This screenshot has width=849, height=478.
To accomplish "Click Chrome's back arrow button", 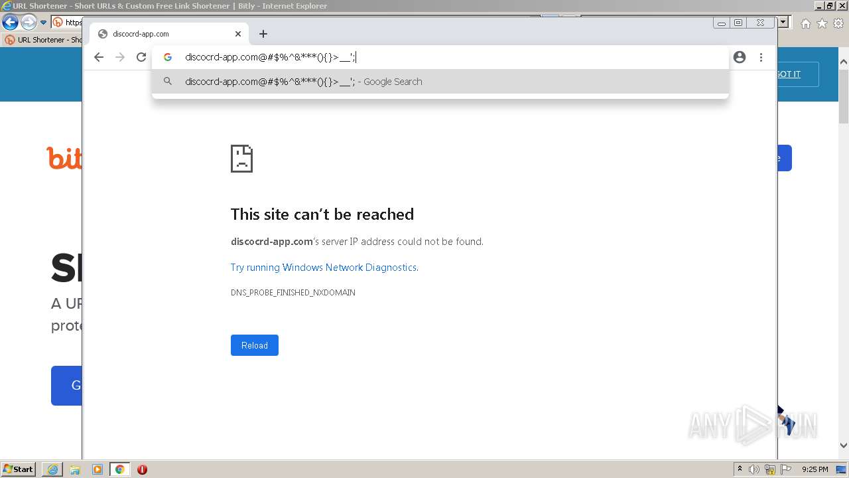I will pos(99,57).
